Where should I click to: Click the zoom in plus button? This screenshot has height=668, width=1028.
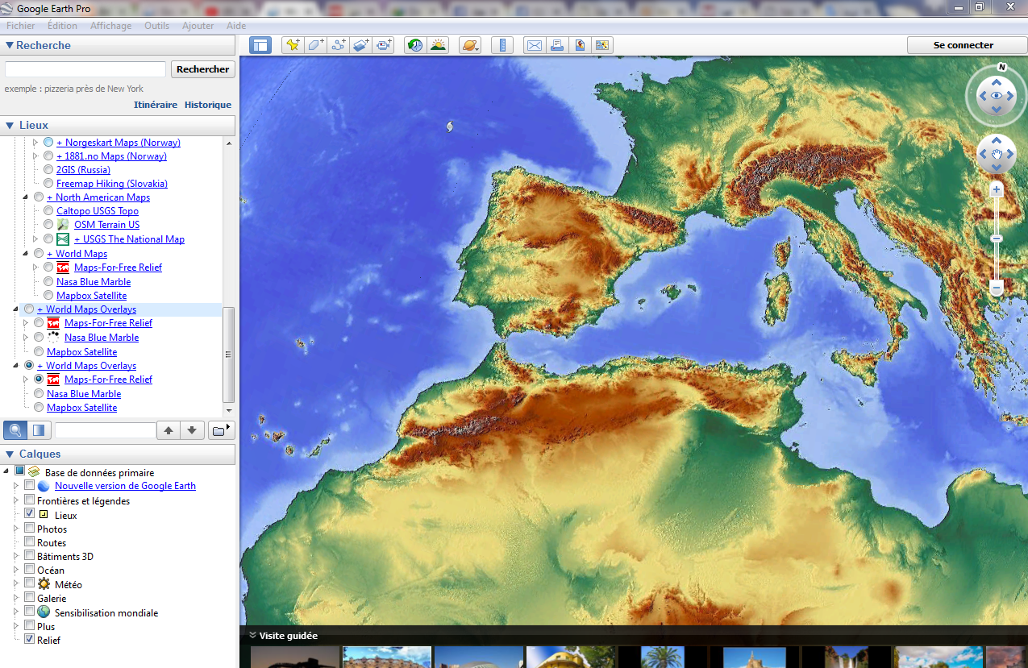click(x=997, y=190)
